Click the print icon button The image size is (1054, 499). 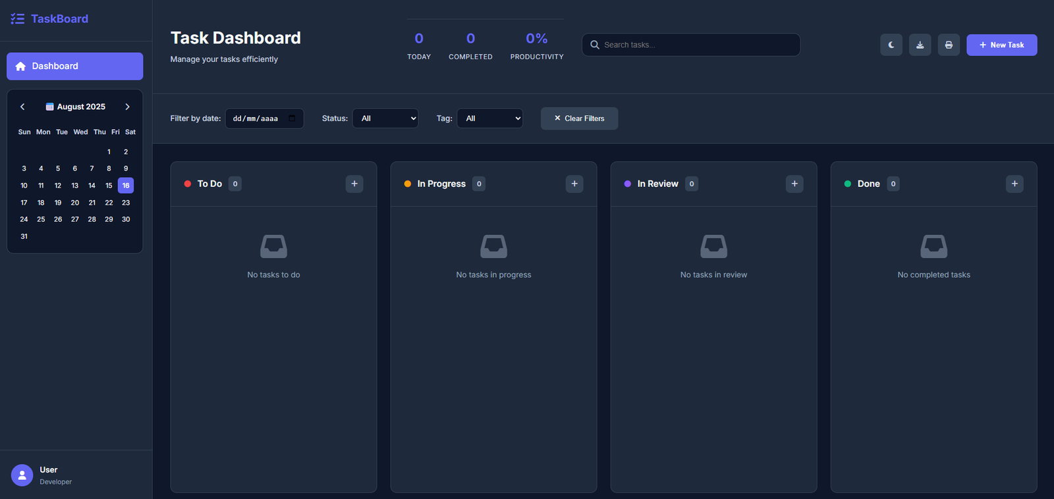[x=949, y=45]
